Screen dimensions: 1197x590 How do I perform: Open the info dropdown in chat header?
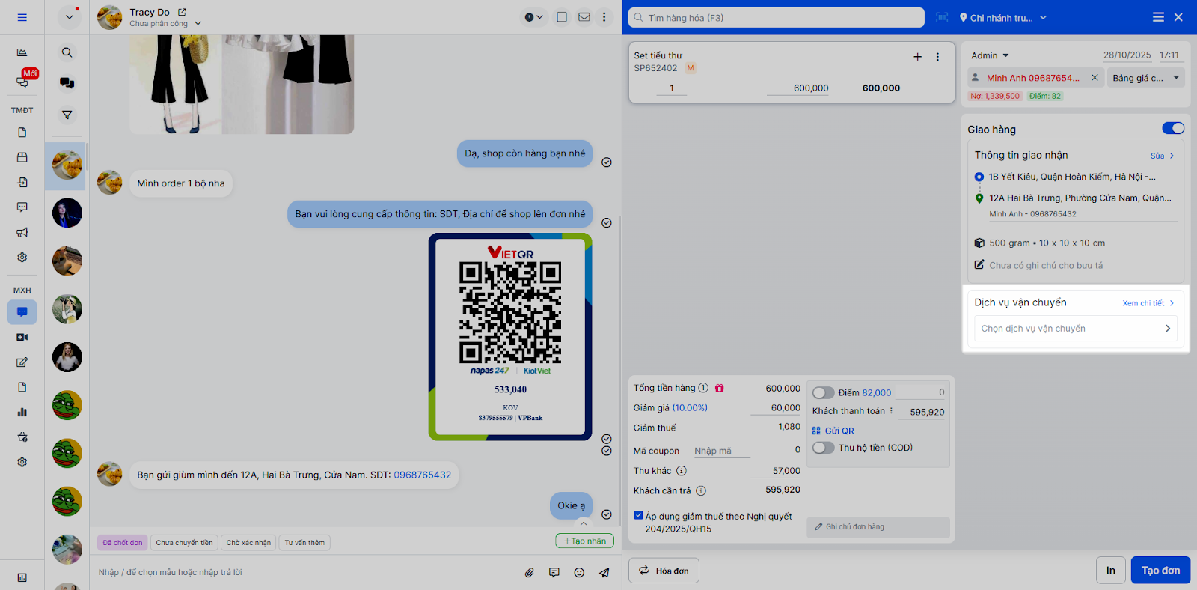click(x=533, y=17)
